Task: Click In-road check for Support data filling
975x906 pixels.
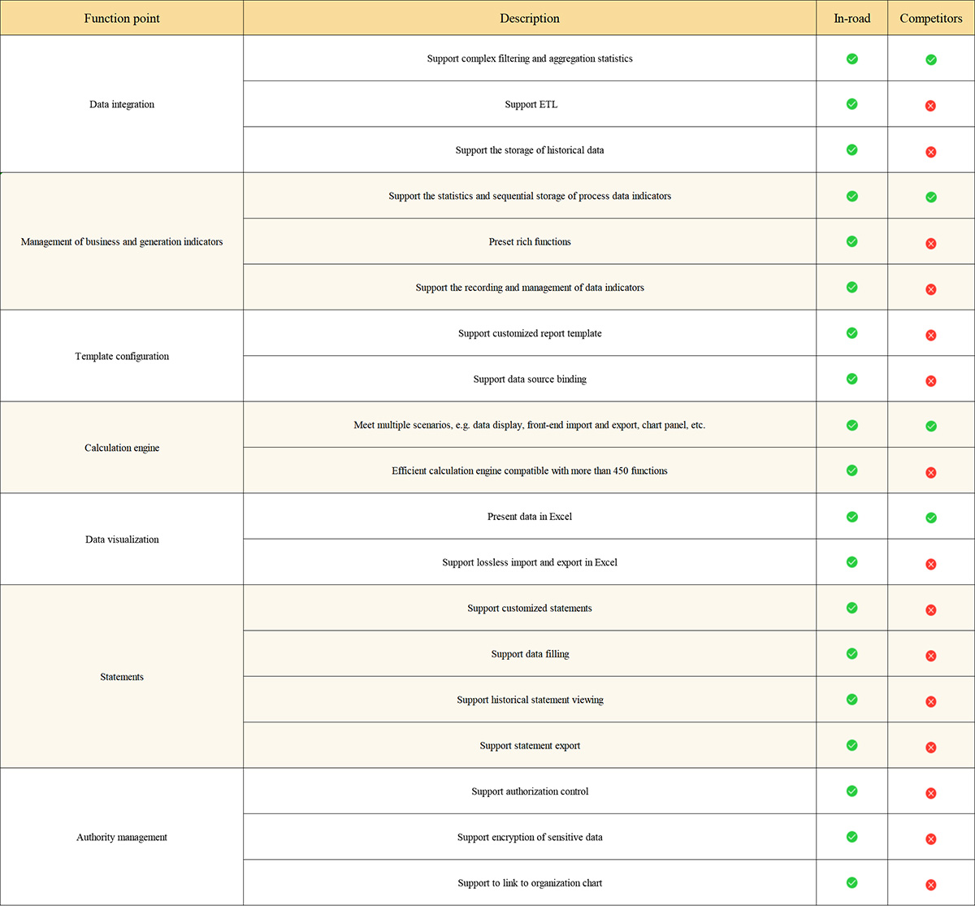Action: (851, 653)
